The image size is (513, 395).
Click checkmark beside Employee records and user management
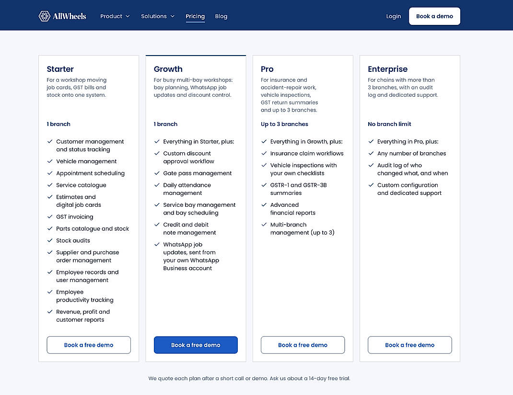(50, 272)
